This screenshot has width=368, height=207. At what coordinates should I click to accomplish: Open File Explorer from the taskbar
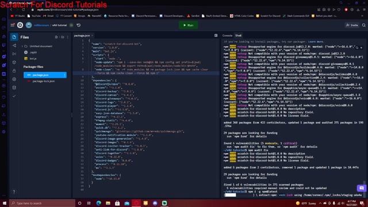[108, 203]
